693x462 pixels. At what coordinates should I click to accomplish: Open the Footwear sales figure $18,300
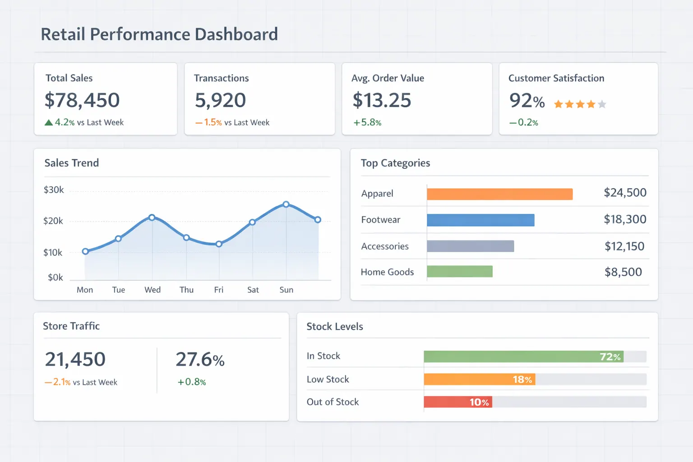625,219
